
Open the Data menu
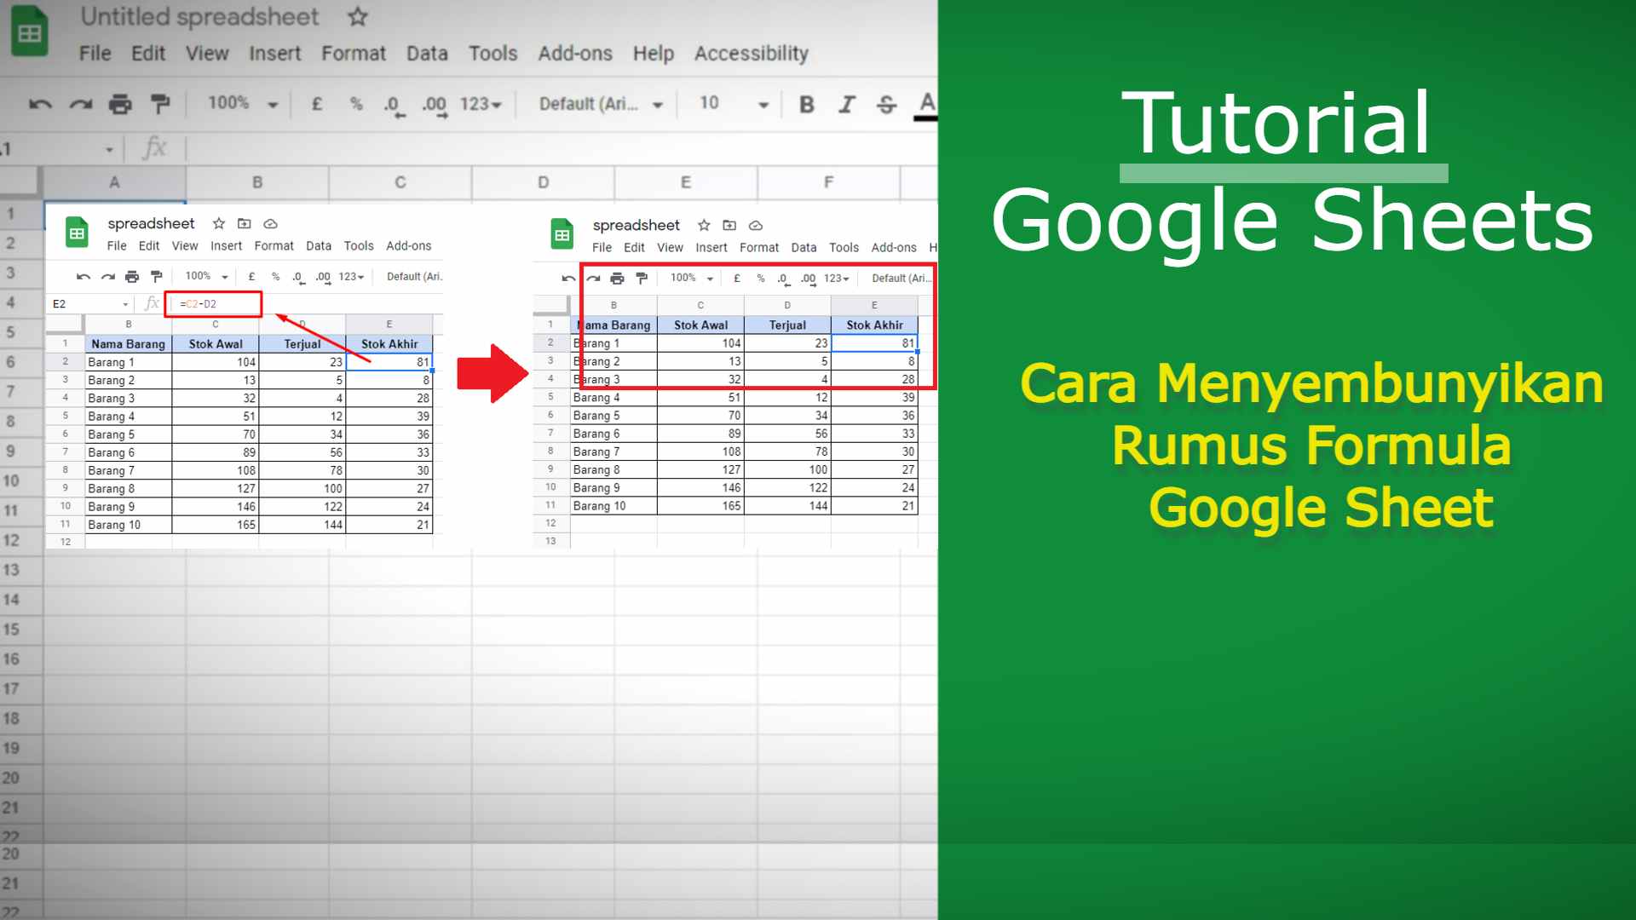point(427,53)
